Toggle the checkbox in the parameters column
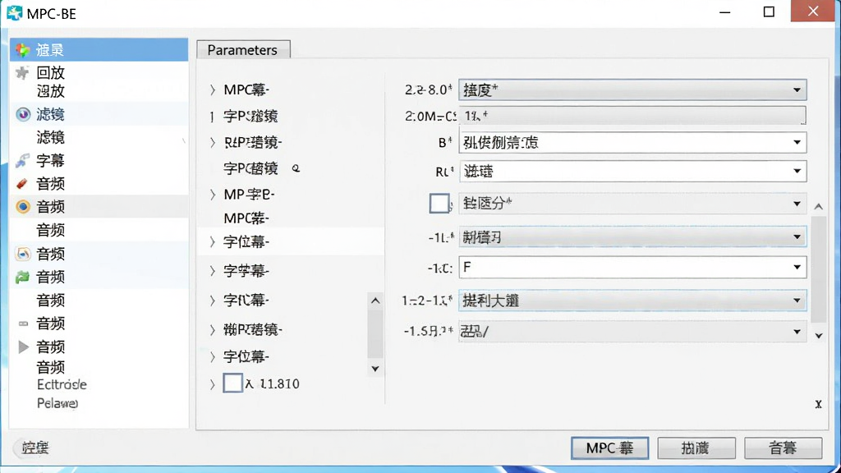Image resolution: width=841 pixels, height=473 pixels. [439, 204]
